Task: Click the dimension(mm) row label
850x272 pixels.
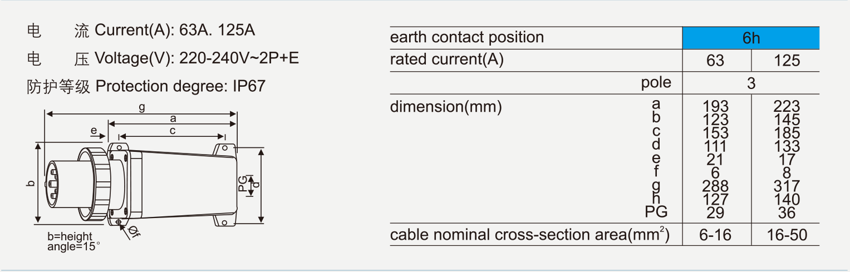Action: tap(446, 106)
